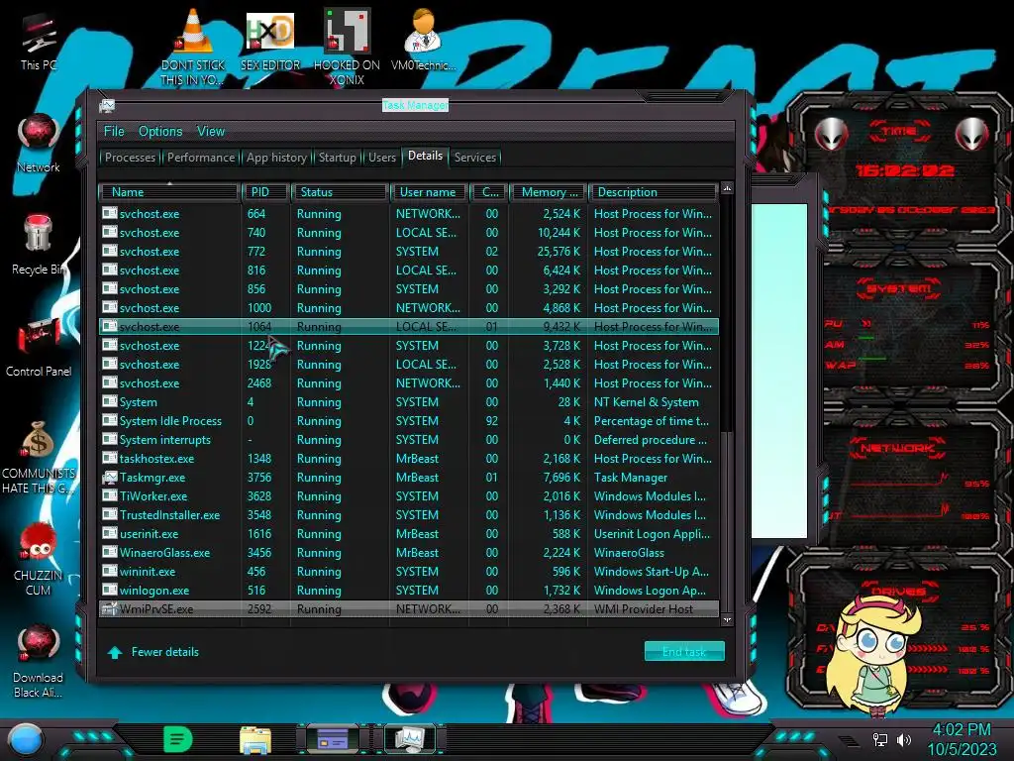Screen dimensions: 1014x761
Task: Select svchost.exe with PID 664
Action: (x=409, y=214)
